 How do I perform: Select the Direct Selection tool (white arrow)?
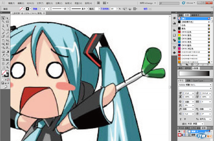tap(7, 18)
